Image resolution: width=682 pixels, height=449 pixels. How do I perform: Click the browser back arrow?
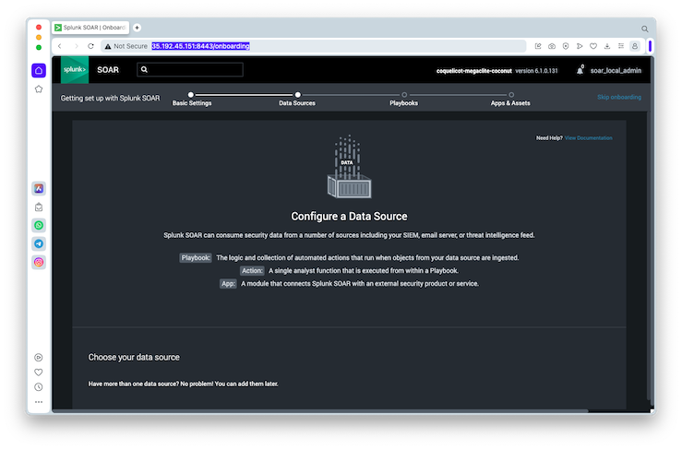pyautogui.click(x=60, y=46)
